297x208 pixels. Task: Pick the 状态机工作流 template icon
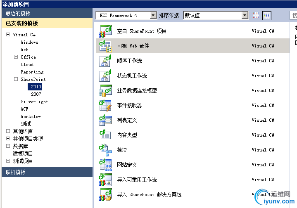[x=105, y=76]
